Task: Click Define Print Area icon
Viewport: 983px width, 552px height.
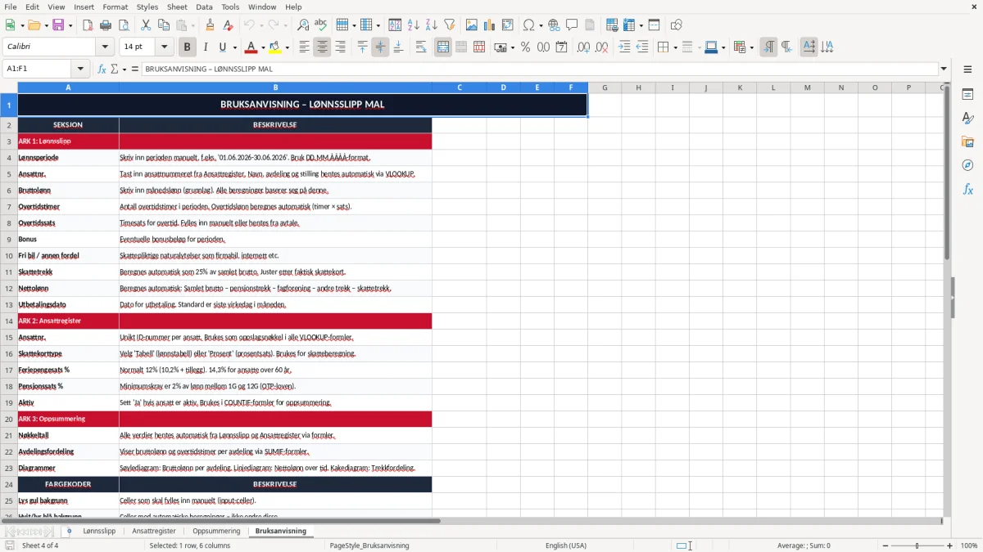Action: pyautogui.click(x=612, y=25)
